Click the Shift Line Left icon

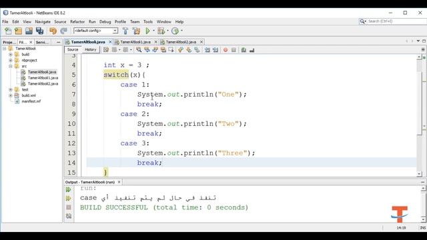(x=207, y=50)
